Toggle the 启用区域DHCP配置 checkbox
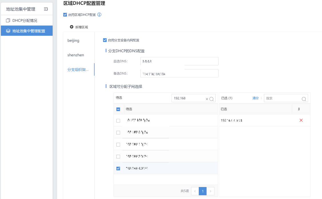The height and width of the screenshot is (199, 322). [65, 15]
